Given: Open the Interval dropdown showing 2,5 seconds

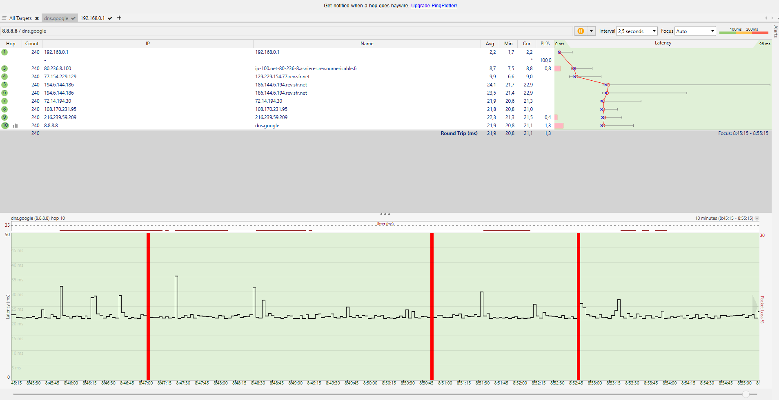Looking at the screenshot, I should [637, 31].
